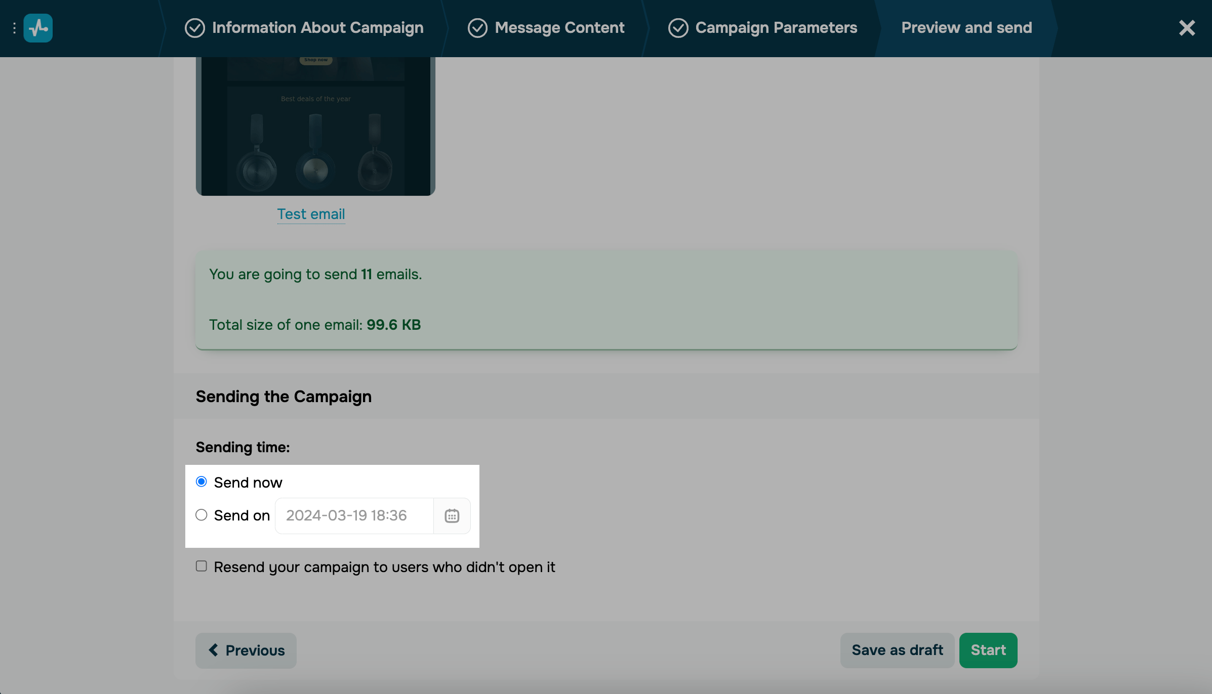Enable resend campaign to unopened users
Viewport: 1212px width, 694px height.
pos(201,566)
